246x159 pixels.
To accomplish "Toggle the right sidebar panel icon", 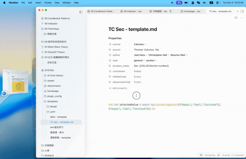I will (242, 11).
